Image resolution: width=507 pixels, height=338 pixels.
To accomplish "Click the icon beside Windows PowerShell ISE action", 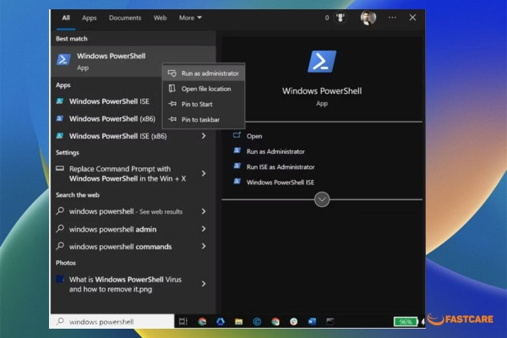I will (x=237, y=182).
